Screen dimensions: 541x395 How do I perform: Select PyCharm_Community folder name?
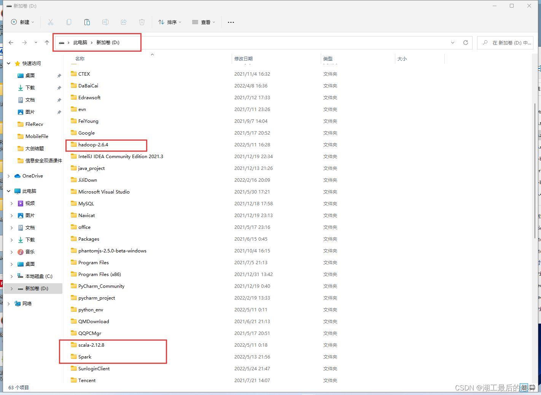pyautogui.click(x=101, y=286)
